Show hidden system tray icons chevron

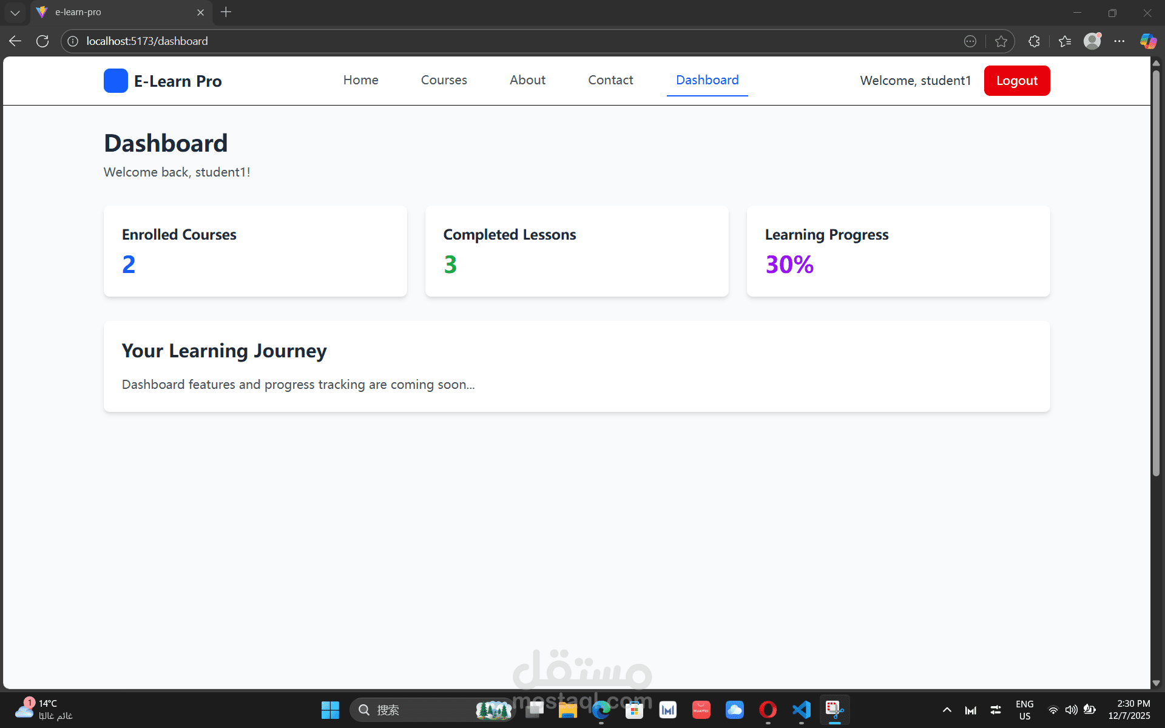tap(947, 710)
